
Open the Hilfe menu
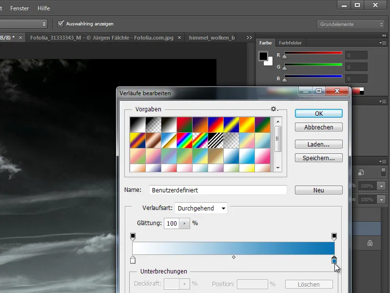[44, 8]
